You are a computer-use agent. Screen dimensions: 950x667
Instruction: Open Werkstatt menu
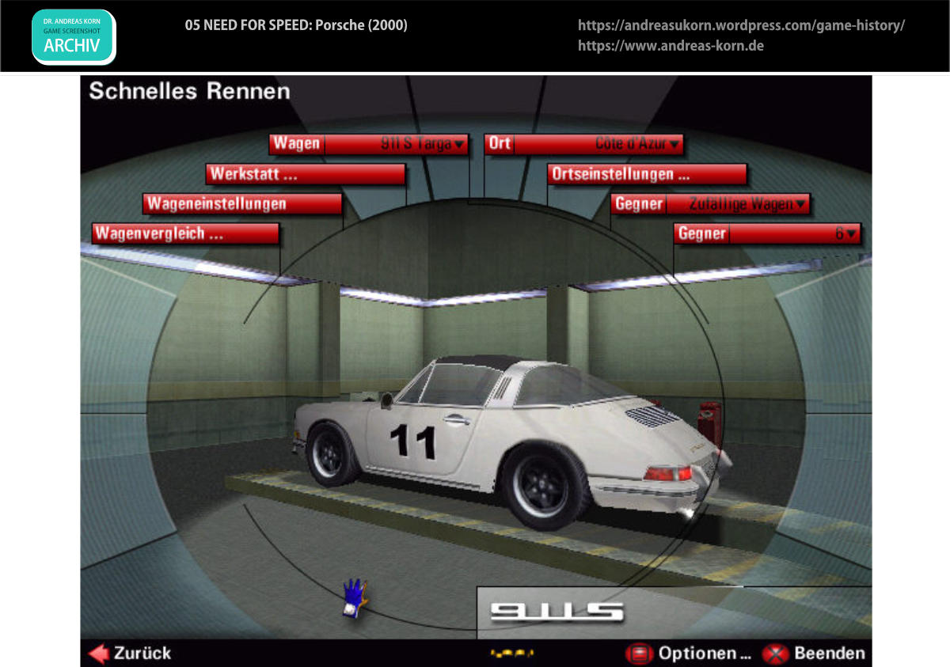(306, 174)
